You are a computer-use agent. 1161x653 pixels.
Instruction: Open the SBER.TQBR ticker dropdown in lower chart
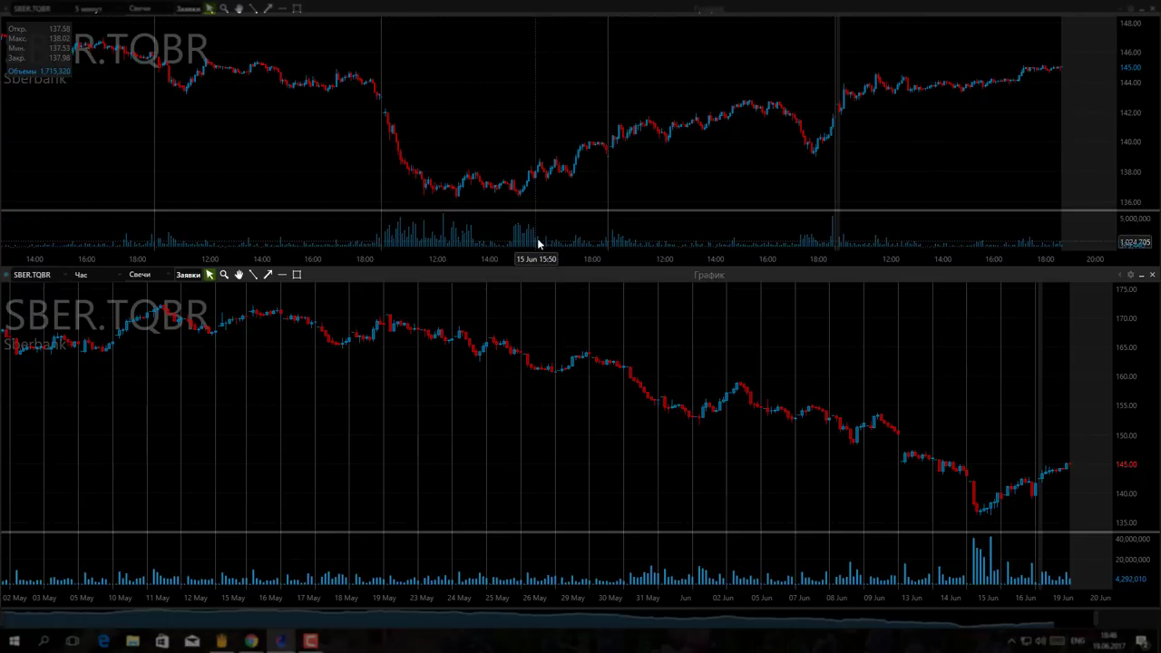point(33,275)
